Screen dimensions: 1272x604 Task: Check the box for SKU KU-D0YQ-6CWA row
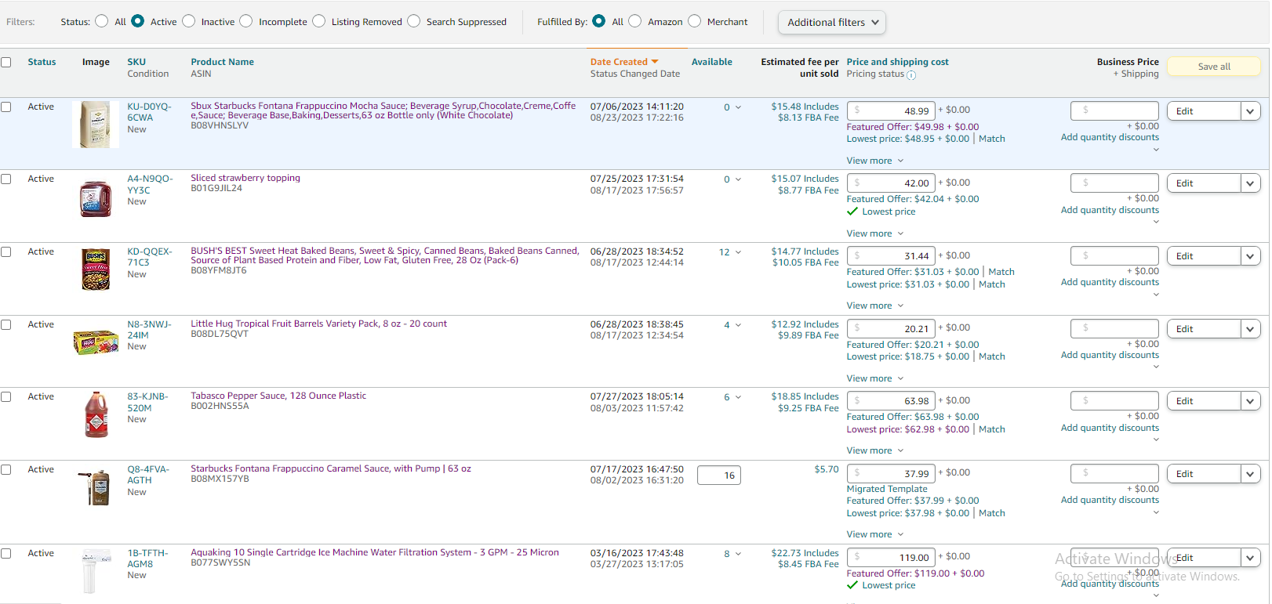[x=6, y=107]
